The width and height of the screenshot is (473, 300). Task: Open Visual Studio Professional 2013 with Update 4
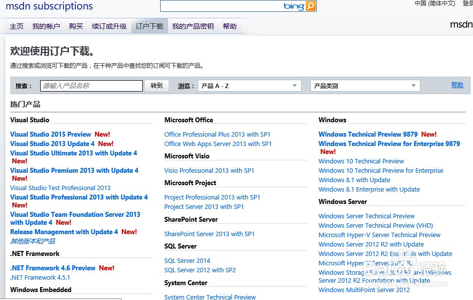[79, 198]
